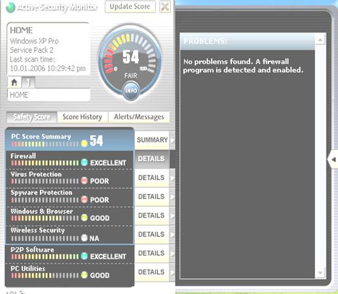This screenshot has width=338, height=294.
Task: Click the Active Security Monitor logo icon
Action: (x=10, y=7)
